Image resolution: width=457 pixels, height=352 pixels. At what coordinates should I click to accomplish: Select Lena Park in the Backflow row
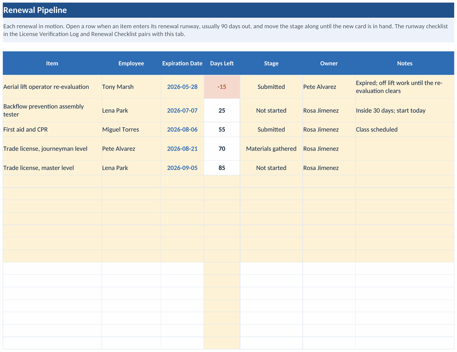tap(131, 110)
